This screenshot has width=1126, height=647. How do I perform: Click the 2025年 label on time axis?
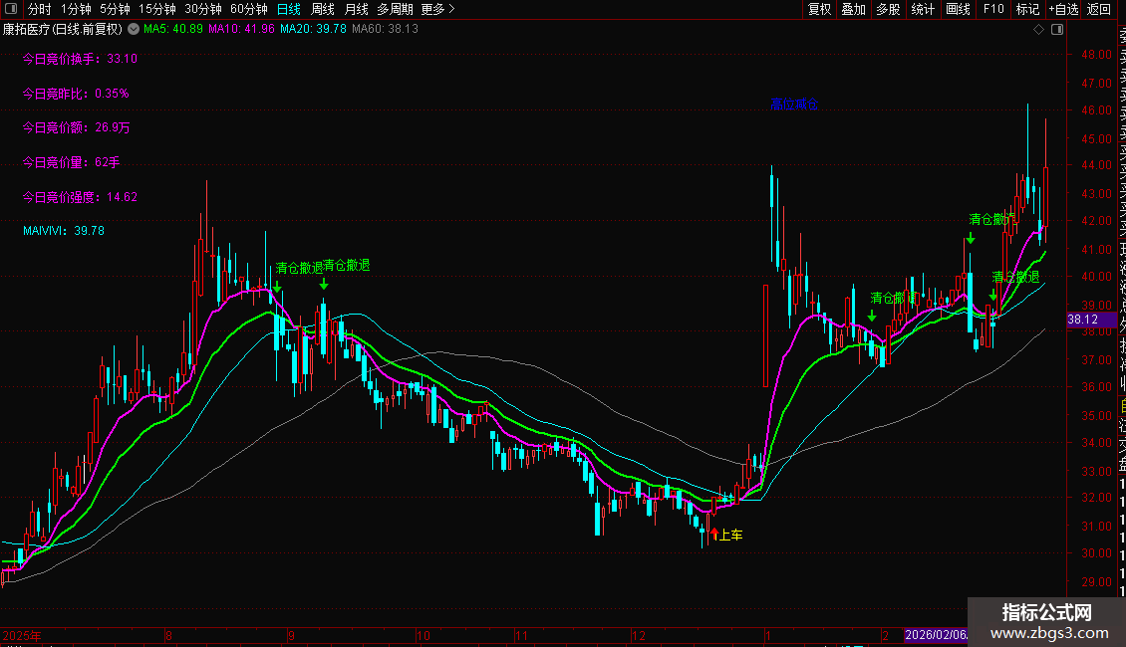(22, 635)
